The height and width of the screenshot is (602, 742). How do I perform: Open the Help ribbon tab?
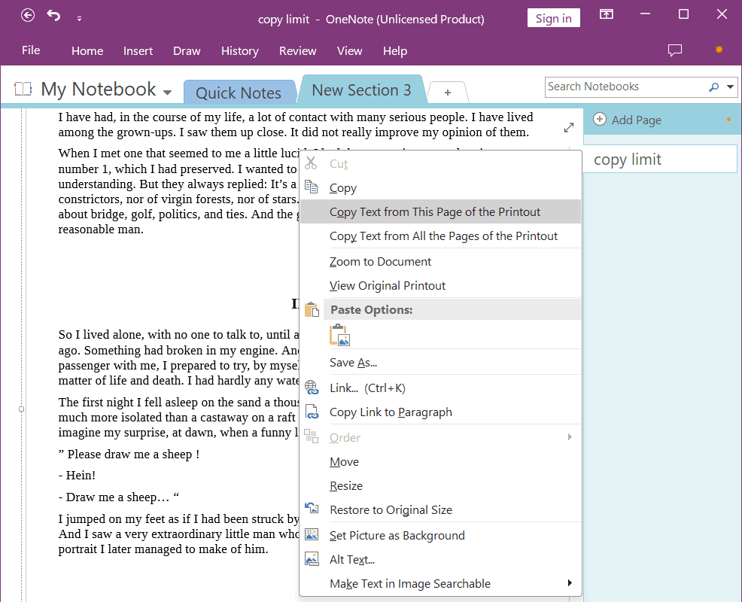click(x=394, y=50)
